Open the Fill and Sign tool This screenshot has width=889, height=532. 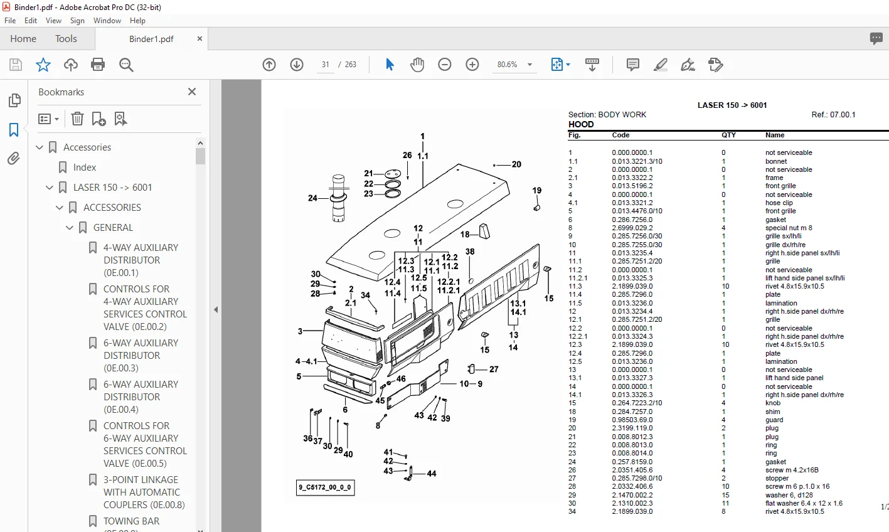[688, 65]
